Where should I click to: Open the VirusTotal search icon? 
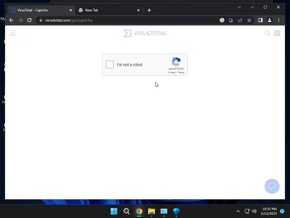[267, 33]
